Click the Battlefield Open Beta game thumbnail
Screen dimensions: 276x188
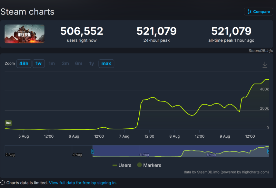click(24, 34)
